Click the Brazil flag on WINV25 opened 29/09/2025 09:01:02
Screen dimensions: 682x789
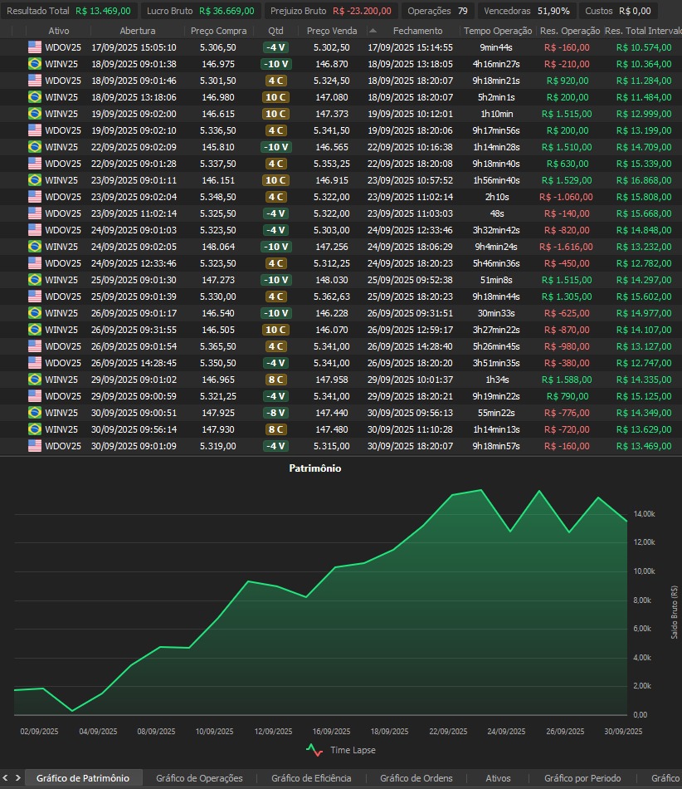34,380
